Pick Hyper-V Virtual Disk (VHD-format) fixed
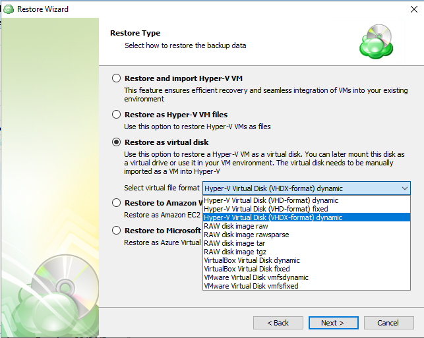Screen dimensions: 424x338 (x=265, y=209)
